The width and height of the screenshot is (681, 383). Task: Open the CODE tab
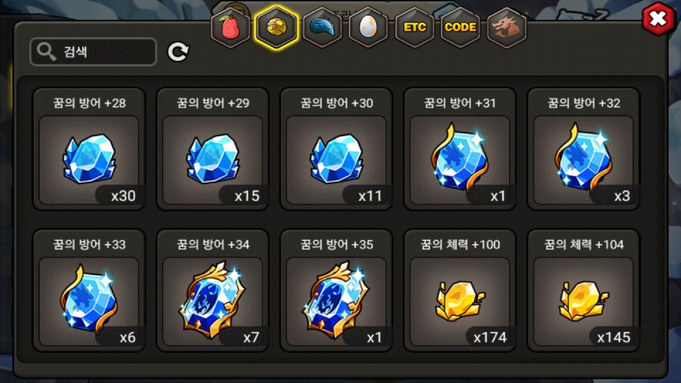(x=460, y=27)
